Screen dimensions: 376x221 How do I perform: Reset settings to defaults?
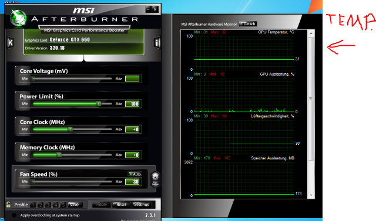(121, 205)
